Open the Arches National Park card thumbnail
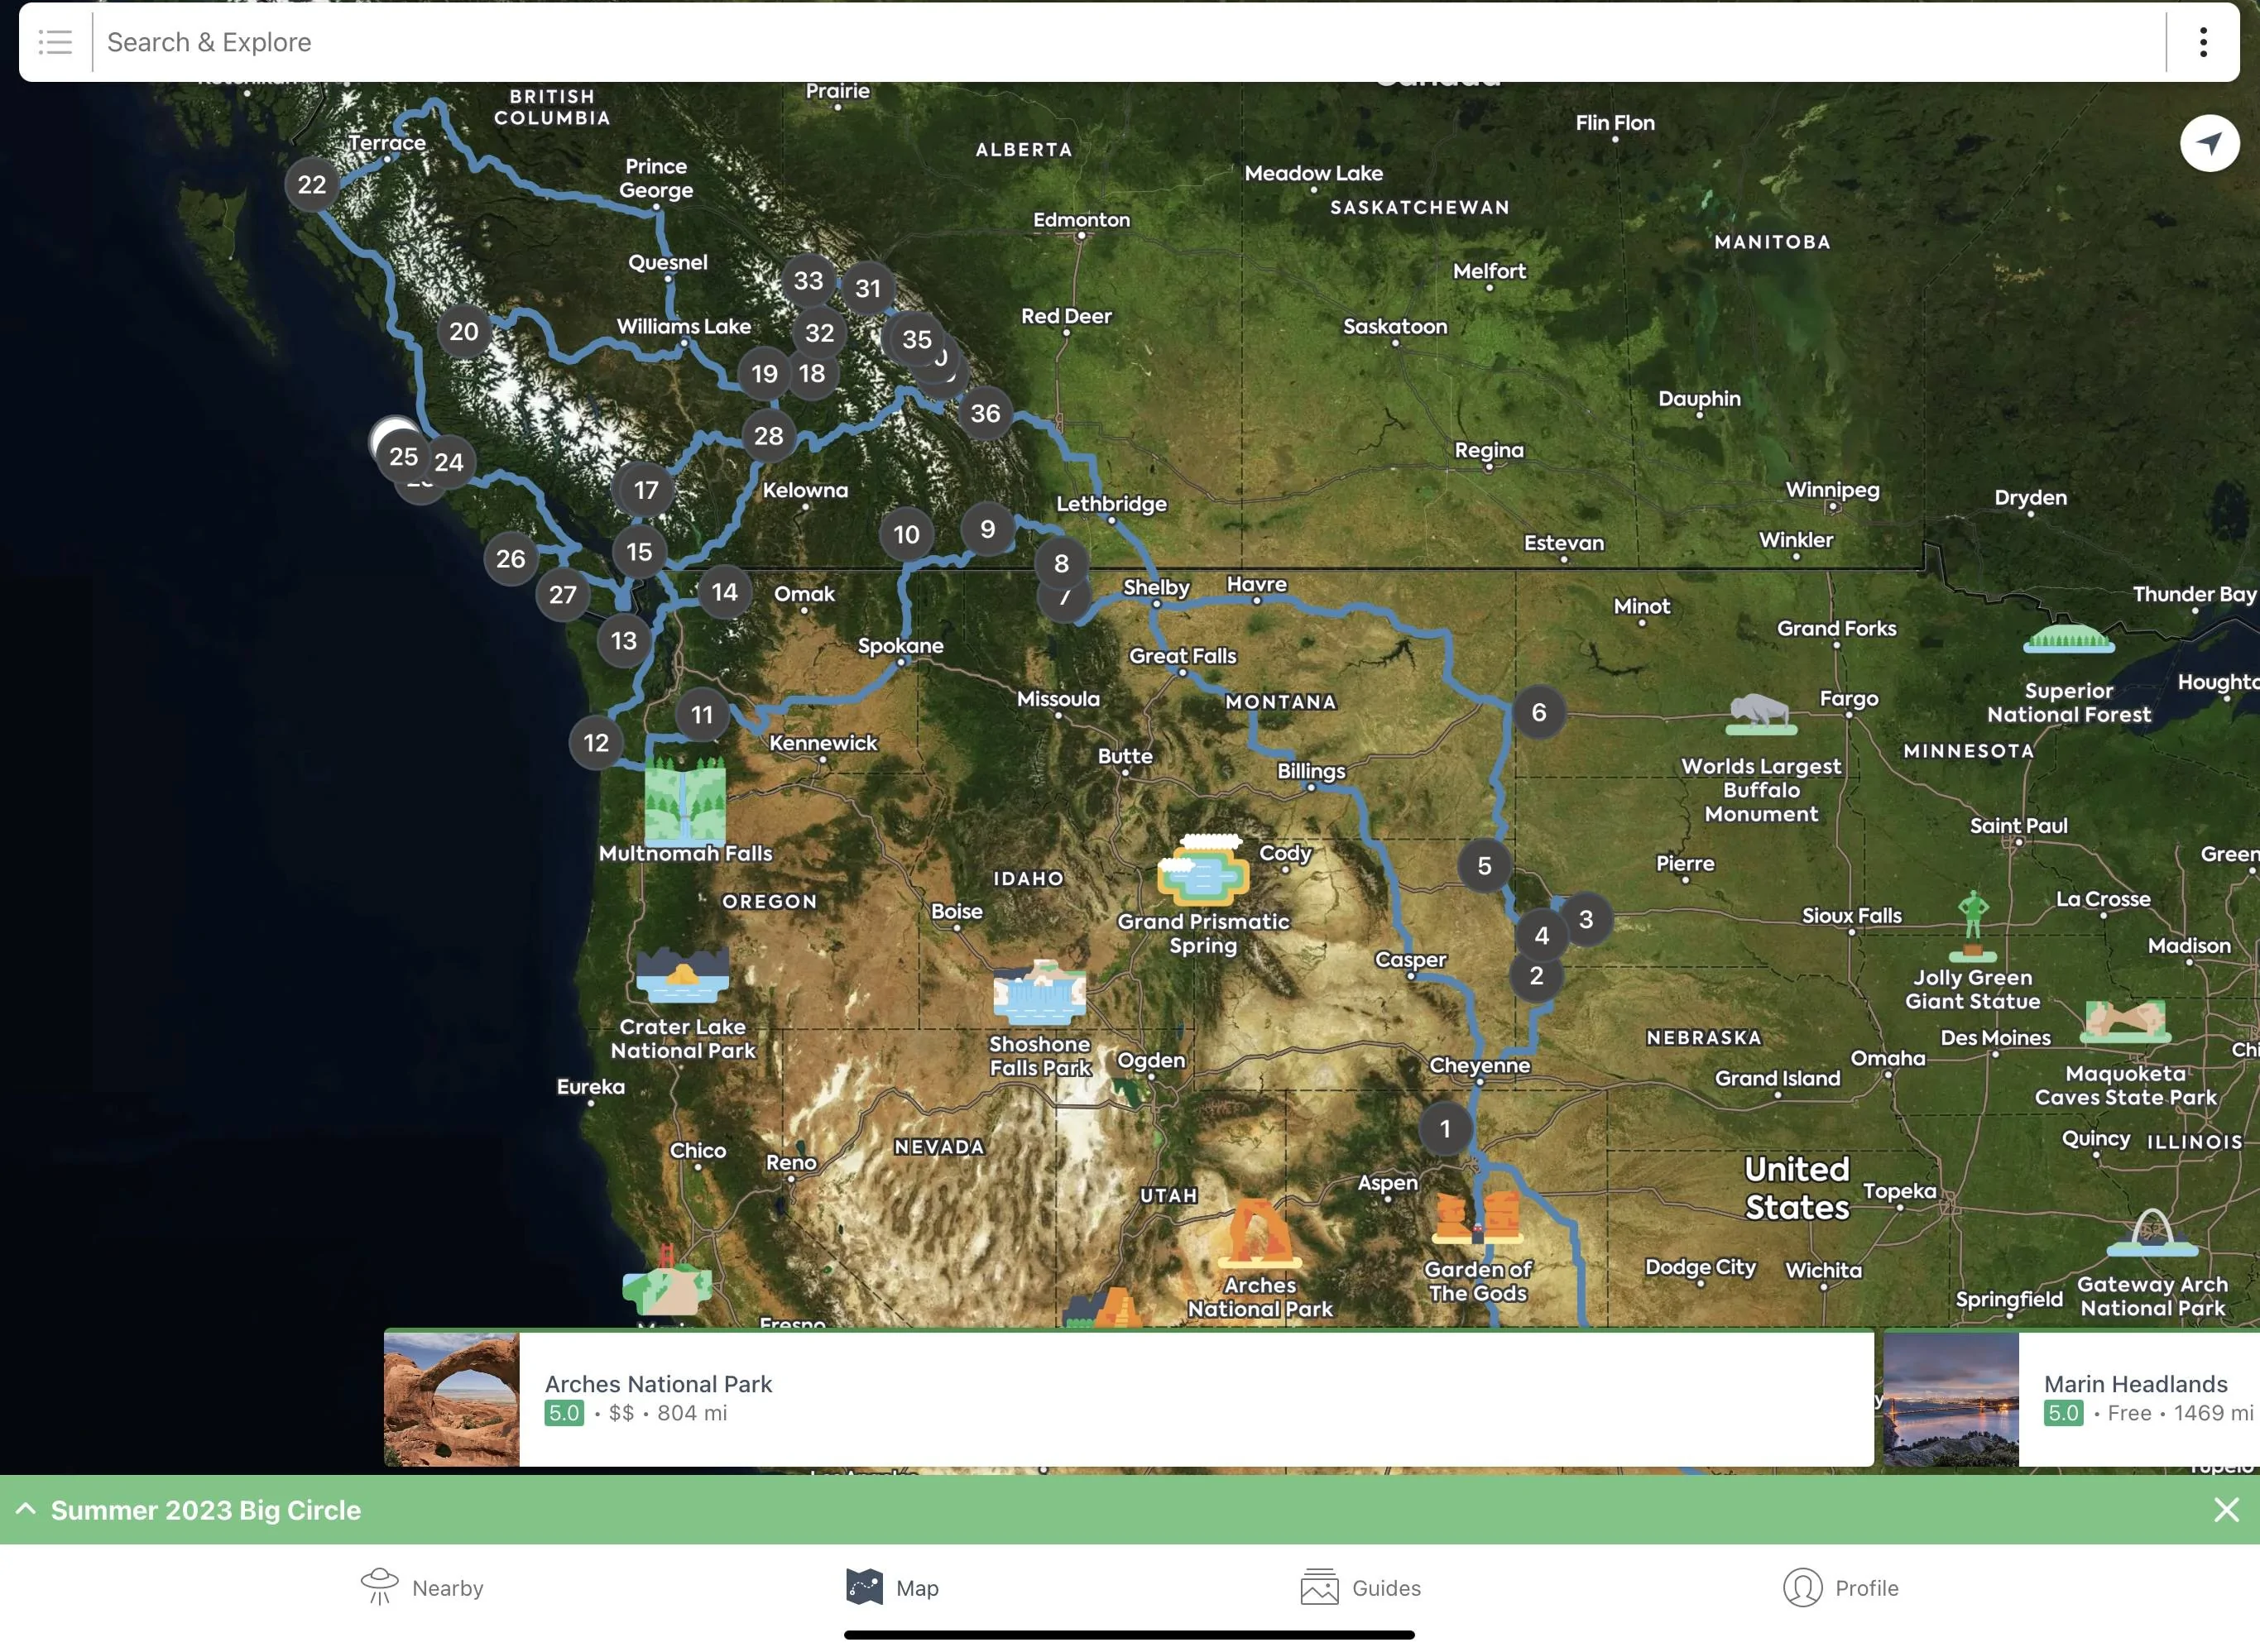The height and width of the screenshot is (1652, 2260). [452, 1399]
